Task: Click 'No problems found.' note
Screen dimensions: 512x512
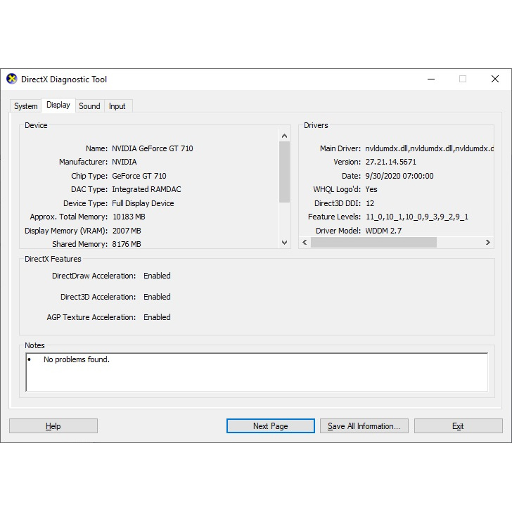Action: 77,359
